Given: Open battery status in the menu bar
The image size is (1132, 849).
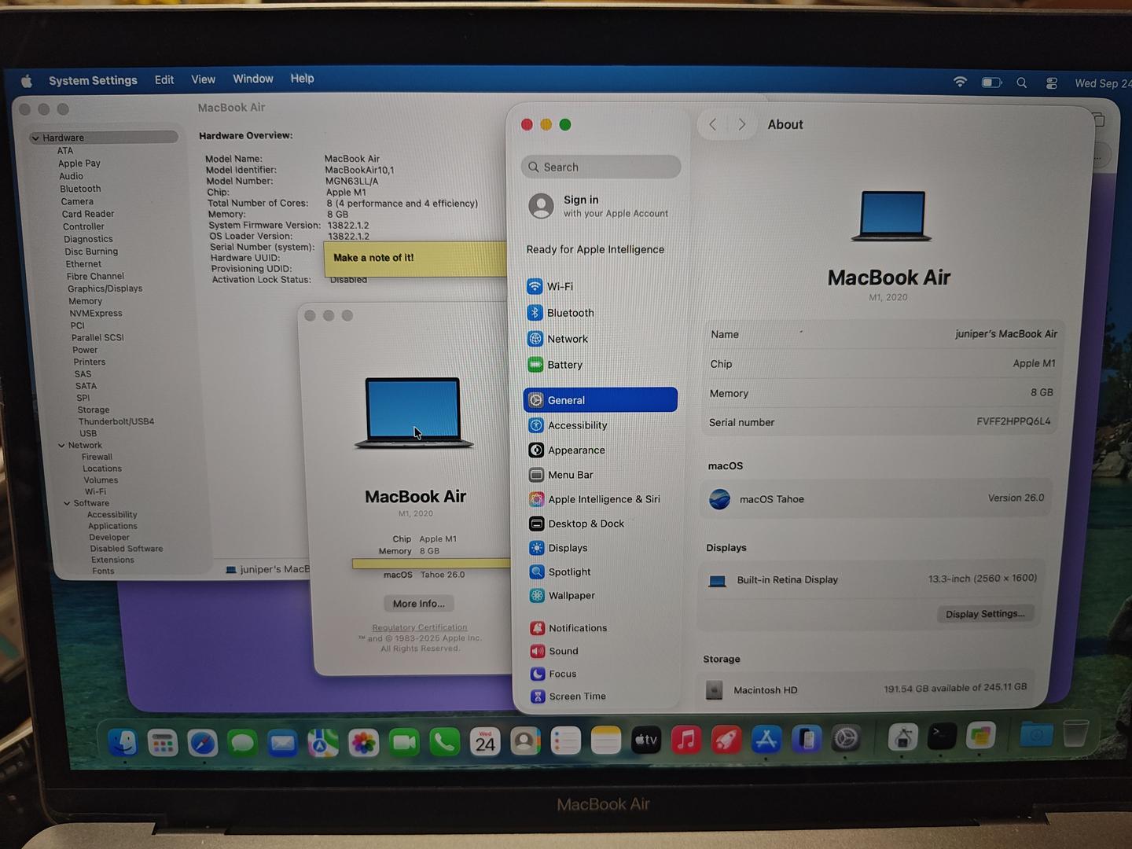Looking at the screenshot, I should (x=991, y=83).
